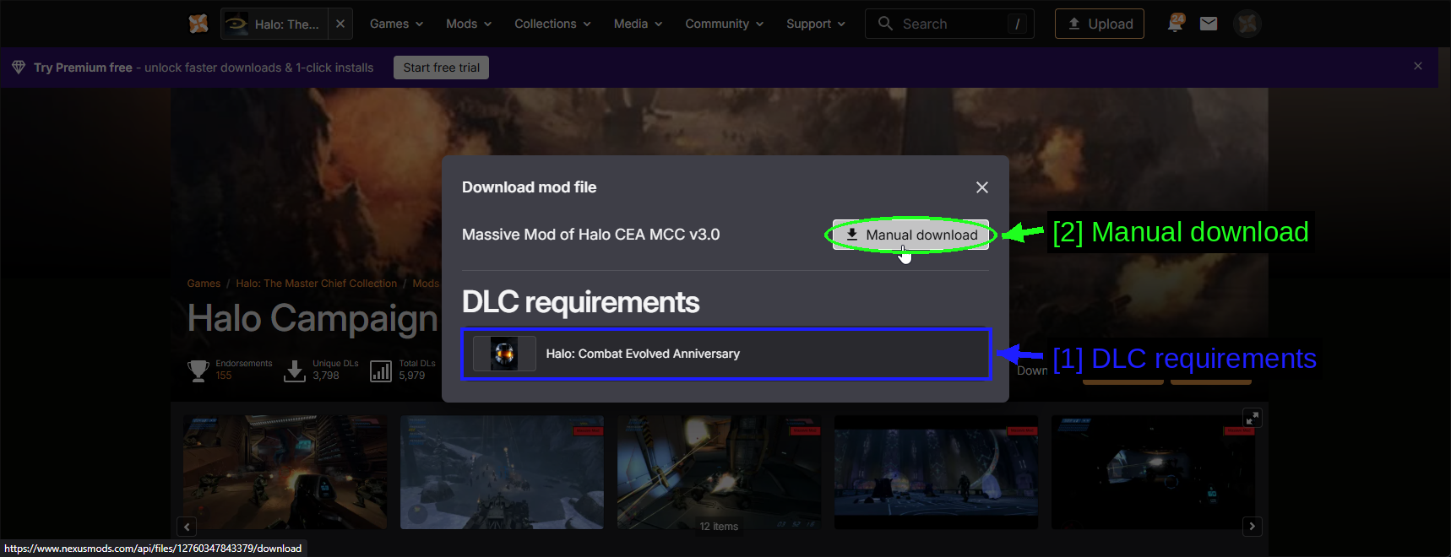Screen dimensions: 1451x557
Task: Go to next gallery image arrow
Action: (1252, 527)
